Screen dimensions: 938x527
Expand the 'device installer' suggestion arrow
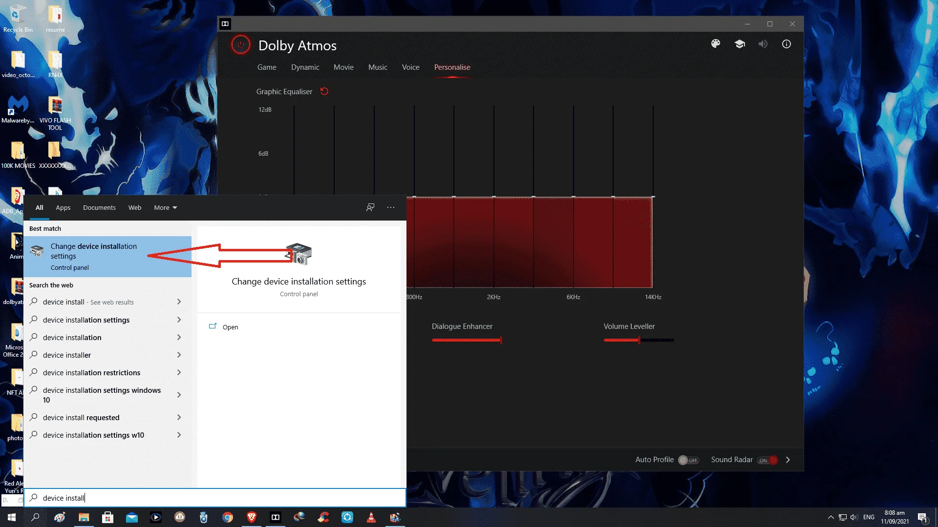tap(179, 355)
